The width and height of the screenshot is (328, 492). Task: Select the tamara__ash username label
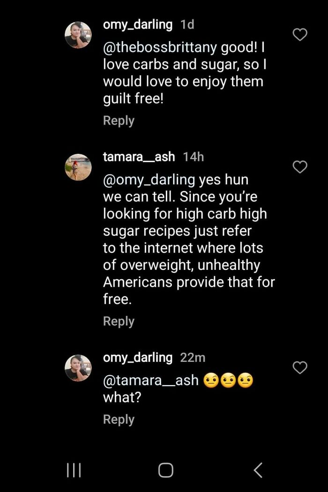138,157
